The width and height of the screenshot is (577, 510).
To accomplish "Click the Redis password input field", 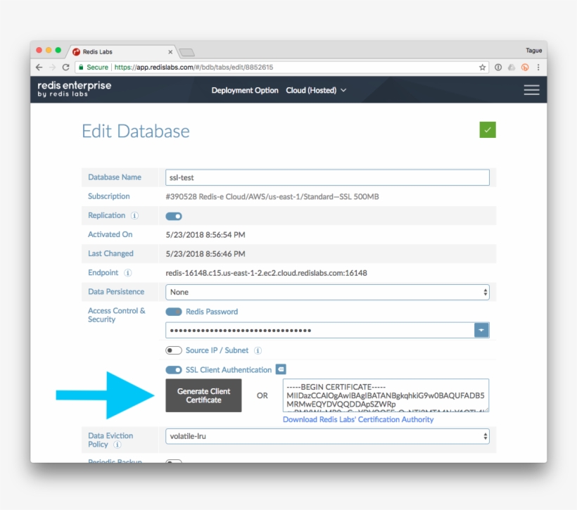I will pos(319,330).
